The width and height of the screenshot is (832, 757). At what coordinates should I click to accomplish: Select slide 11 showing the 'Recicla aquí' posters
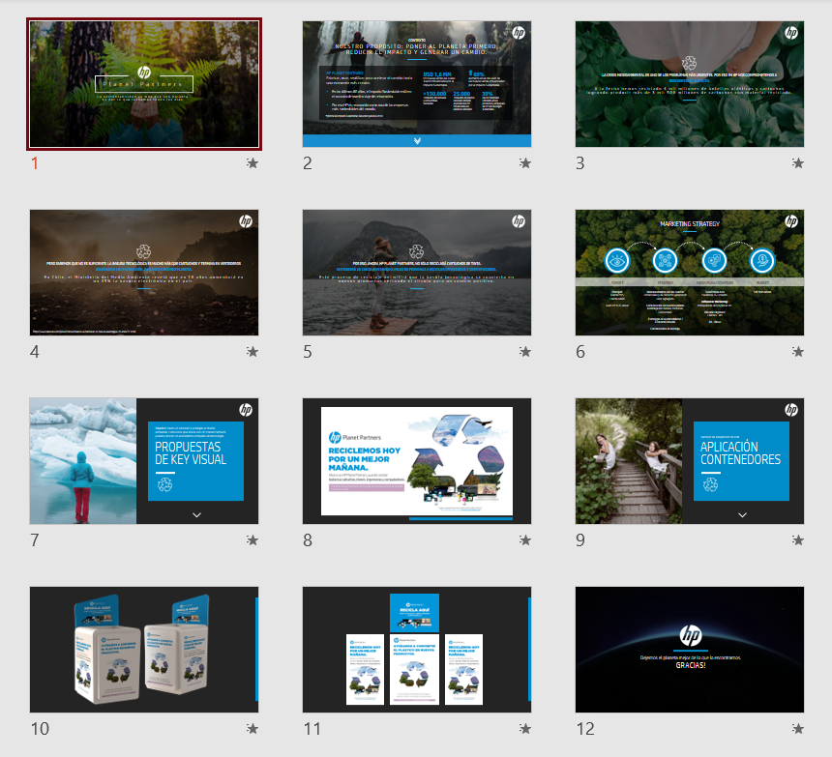[417, 650]
